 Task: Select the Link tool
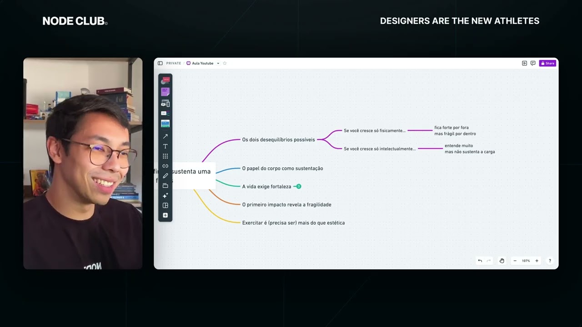[165, 166]
